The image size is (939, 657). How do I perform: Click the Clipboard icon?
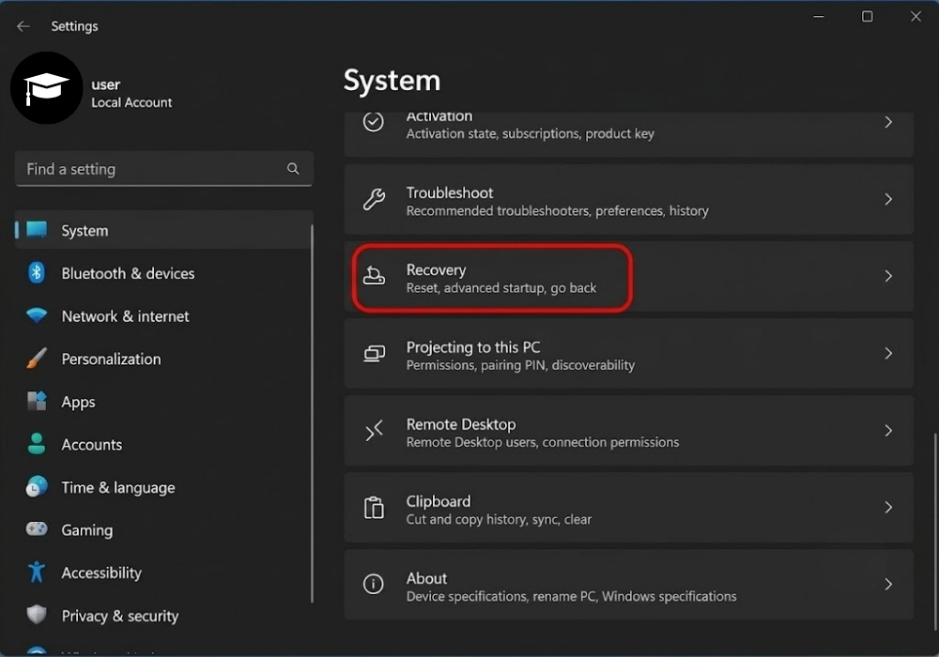[374, 508]
